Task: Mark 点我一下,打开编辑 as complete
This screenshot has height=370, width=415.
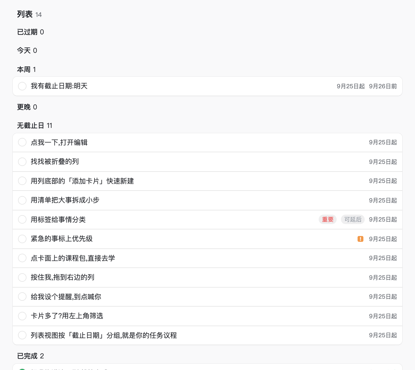Action: click(x=22, y=142)
